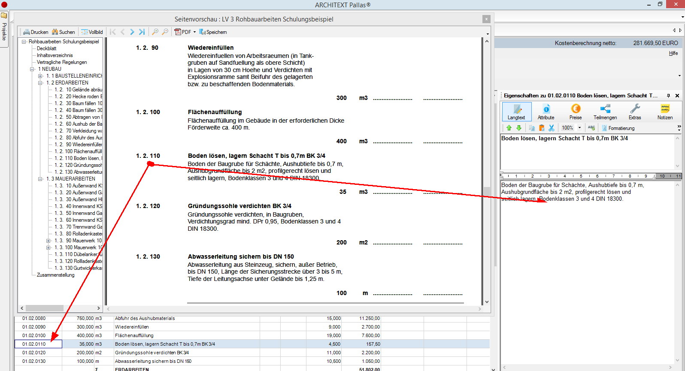Screen dimensions: 685x371
Task: Expand the 1.3.90 Mauerwerk node
Action: click(48, 241)
